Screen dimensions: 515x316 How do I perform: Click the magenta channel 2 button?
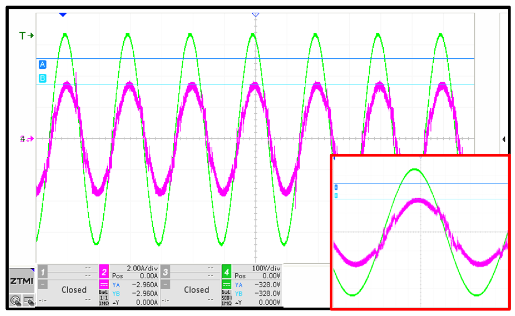pos(104,272)
